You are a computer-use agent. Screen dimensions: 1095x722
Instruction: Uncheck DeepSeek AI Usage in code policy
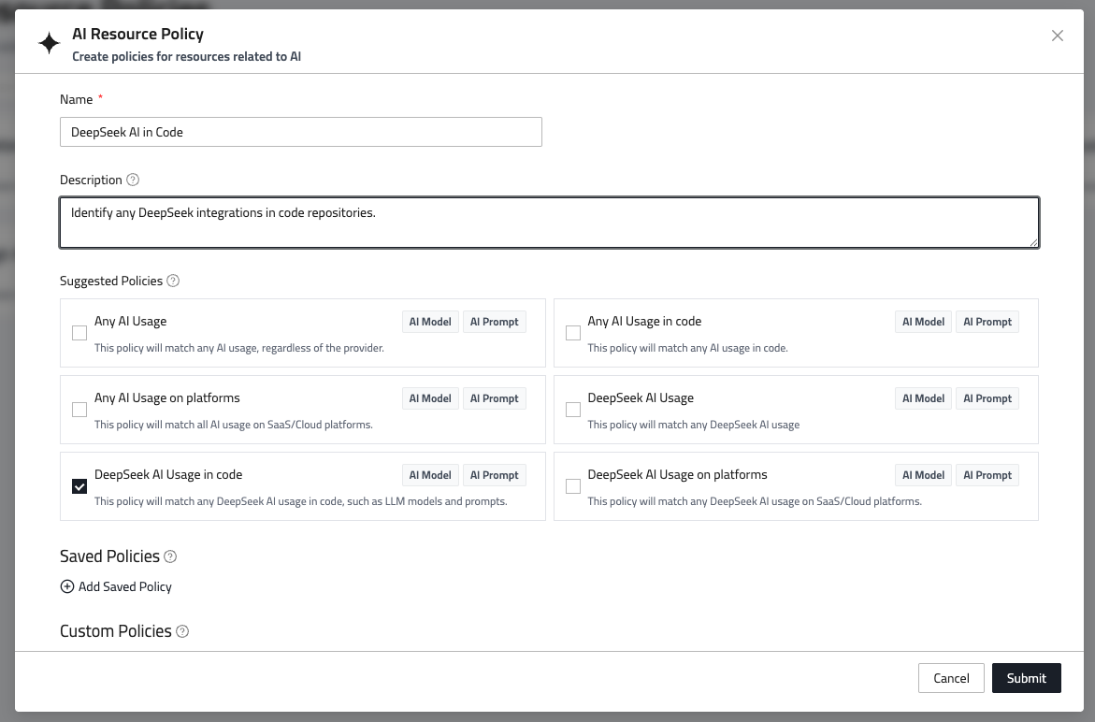(x=79, y=486)
